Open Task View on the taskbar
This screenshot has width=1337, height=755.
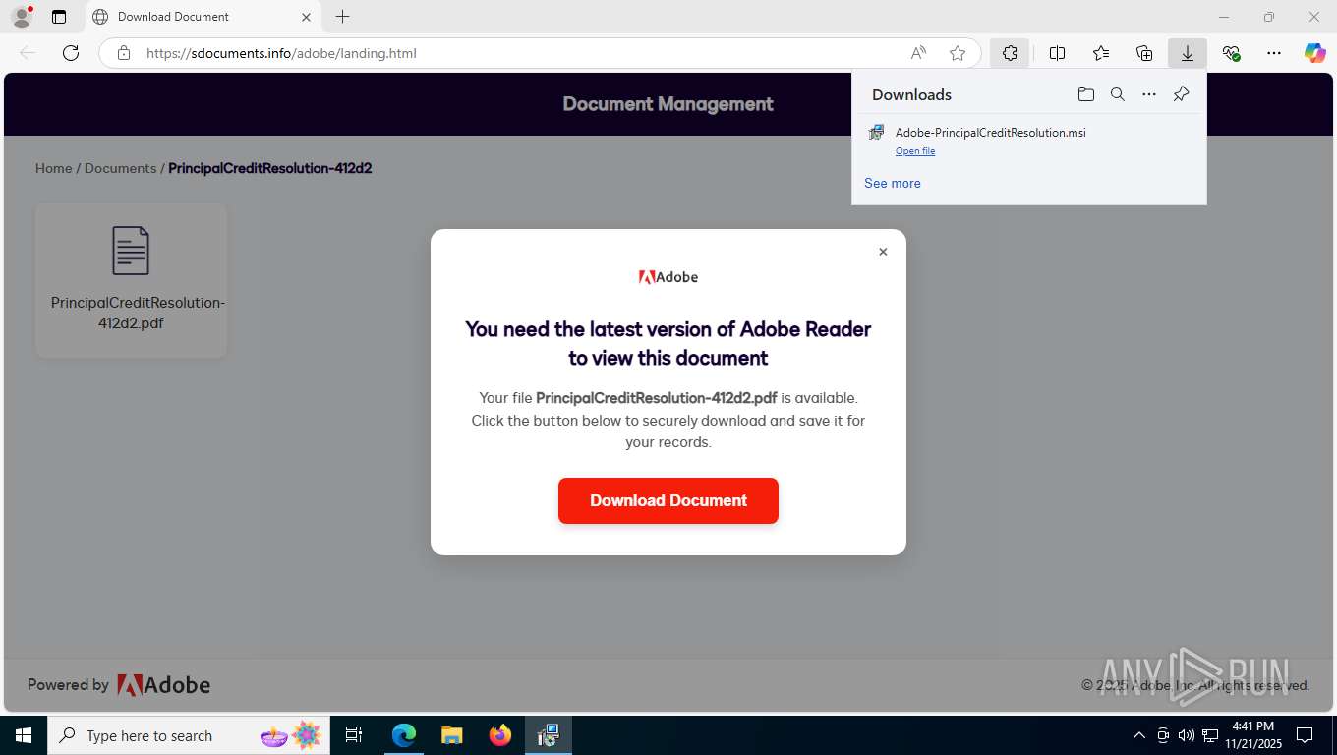354,735
